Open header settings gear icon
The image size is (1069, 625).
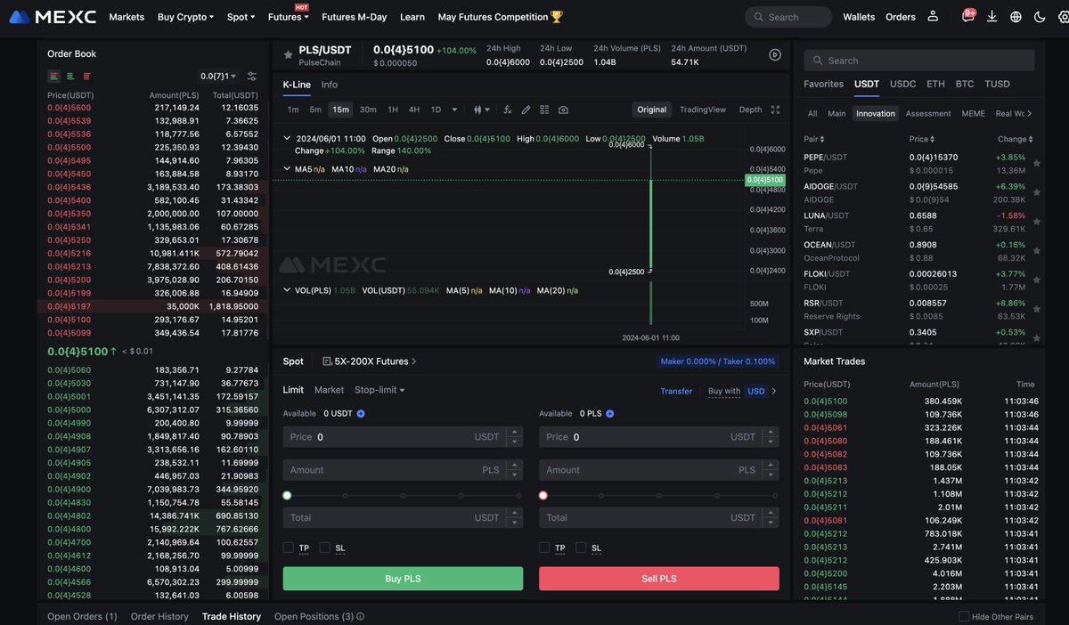1062,16
